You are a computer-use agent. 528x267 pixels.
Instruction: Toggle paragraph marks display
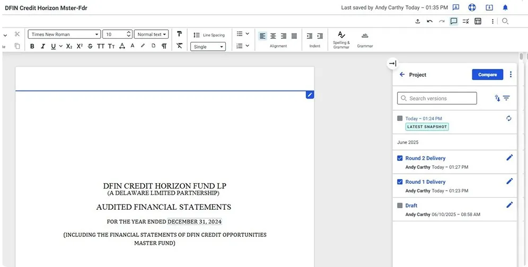[x=164, y=46]
